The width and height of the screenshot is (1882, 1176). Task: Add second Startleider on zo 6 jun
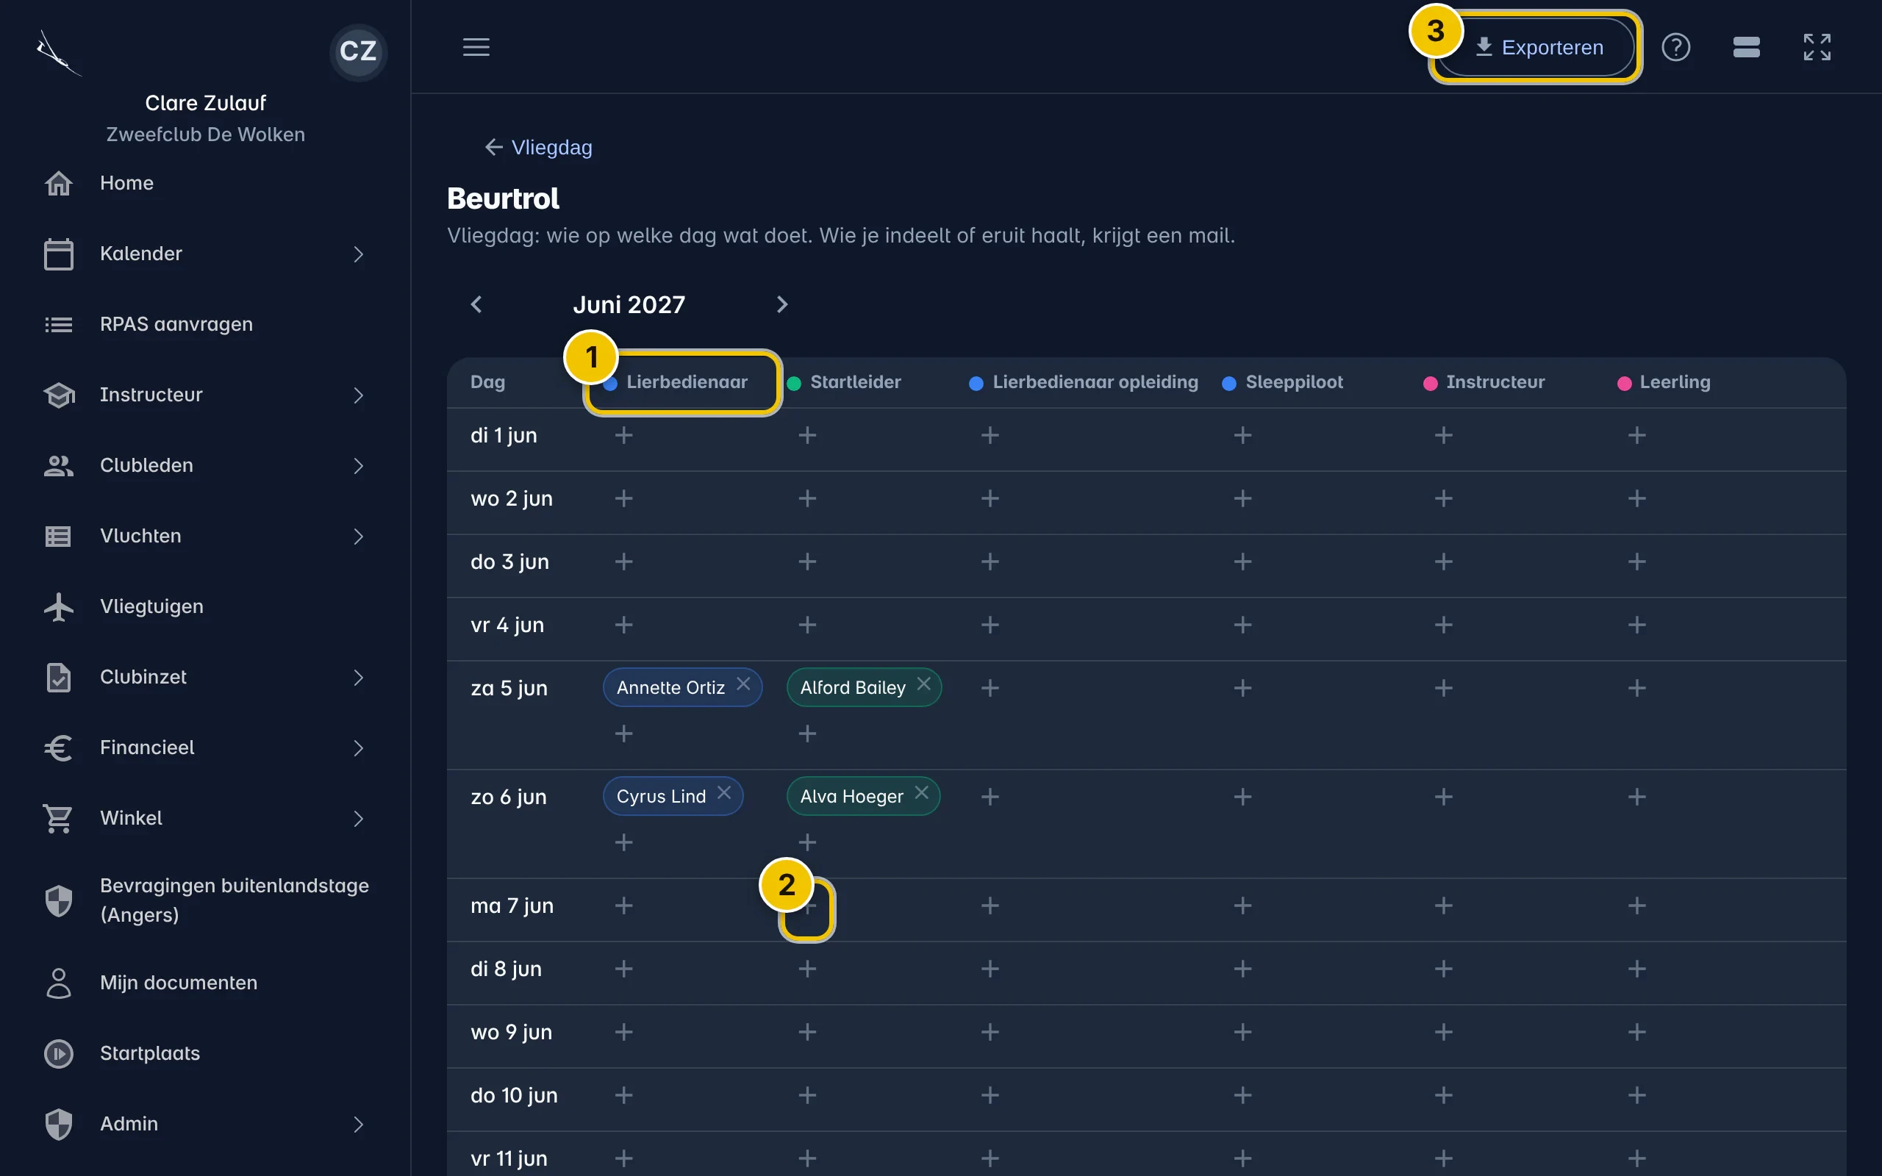[x=807, y=842]
